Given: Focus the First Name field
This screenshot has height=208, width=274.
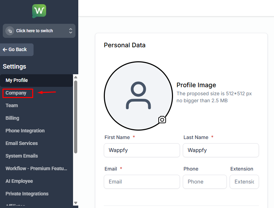Looking at the screenshot, I should pos(142,150).
